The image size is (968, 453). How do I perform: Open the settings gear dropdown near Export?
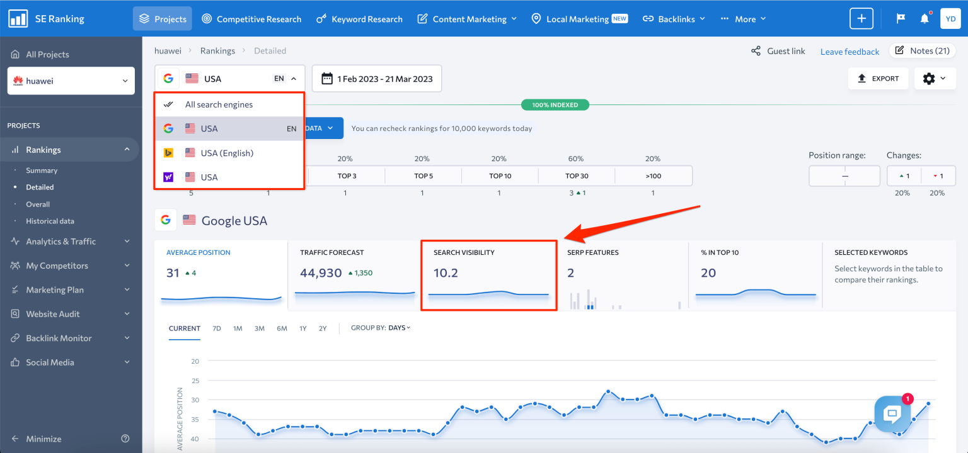click(935, 78)
